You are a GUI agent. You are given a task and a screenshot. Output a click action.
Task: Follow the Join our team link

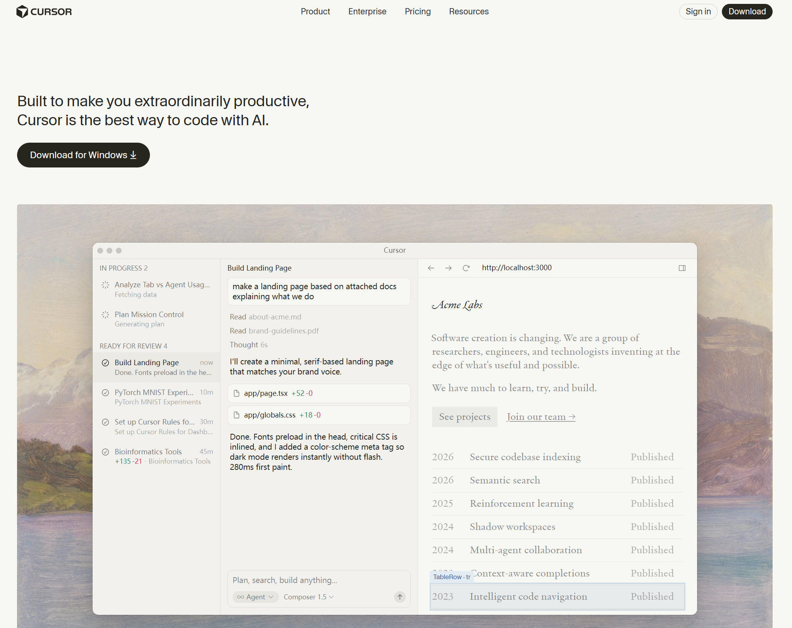(541, 417)
